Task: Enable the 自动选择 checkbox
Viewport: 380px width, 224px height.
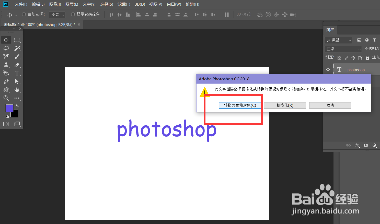Action: 24,14
